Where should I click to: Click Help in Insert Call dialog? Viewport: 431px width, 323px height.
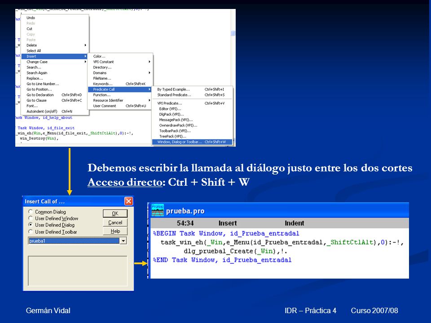[115, 231]
